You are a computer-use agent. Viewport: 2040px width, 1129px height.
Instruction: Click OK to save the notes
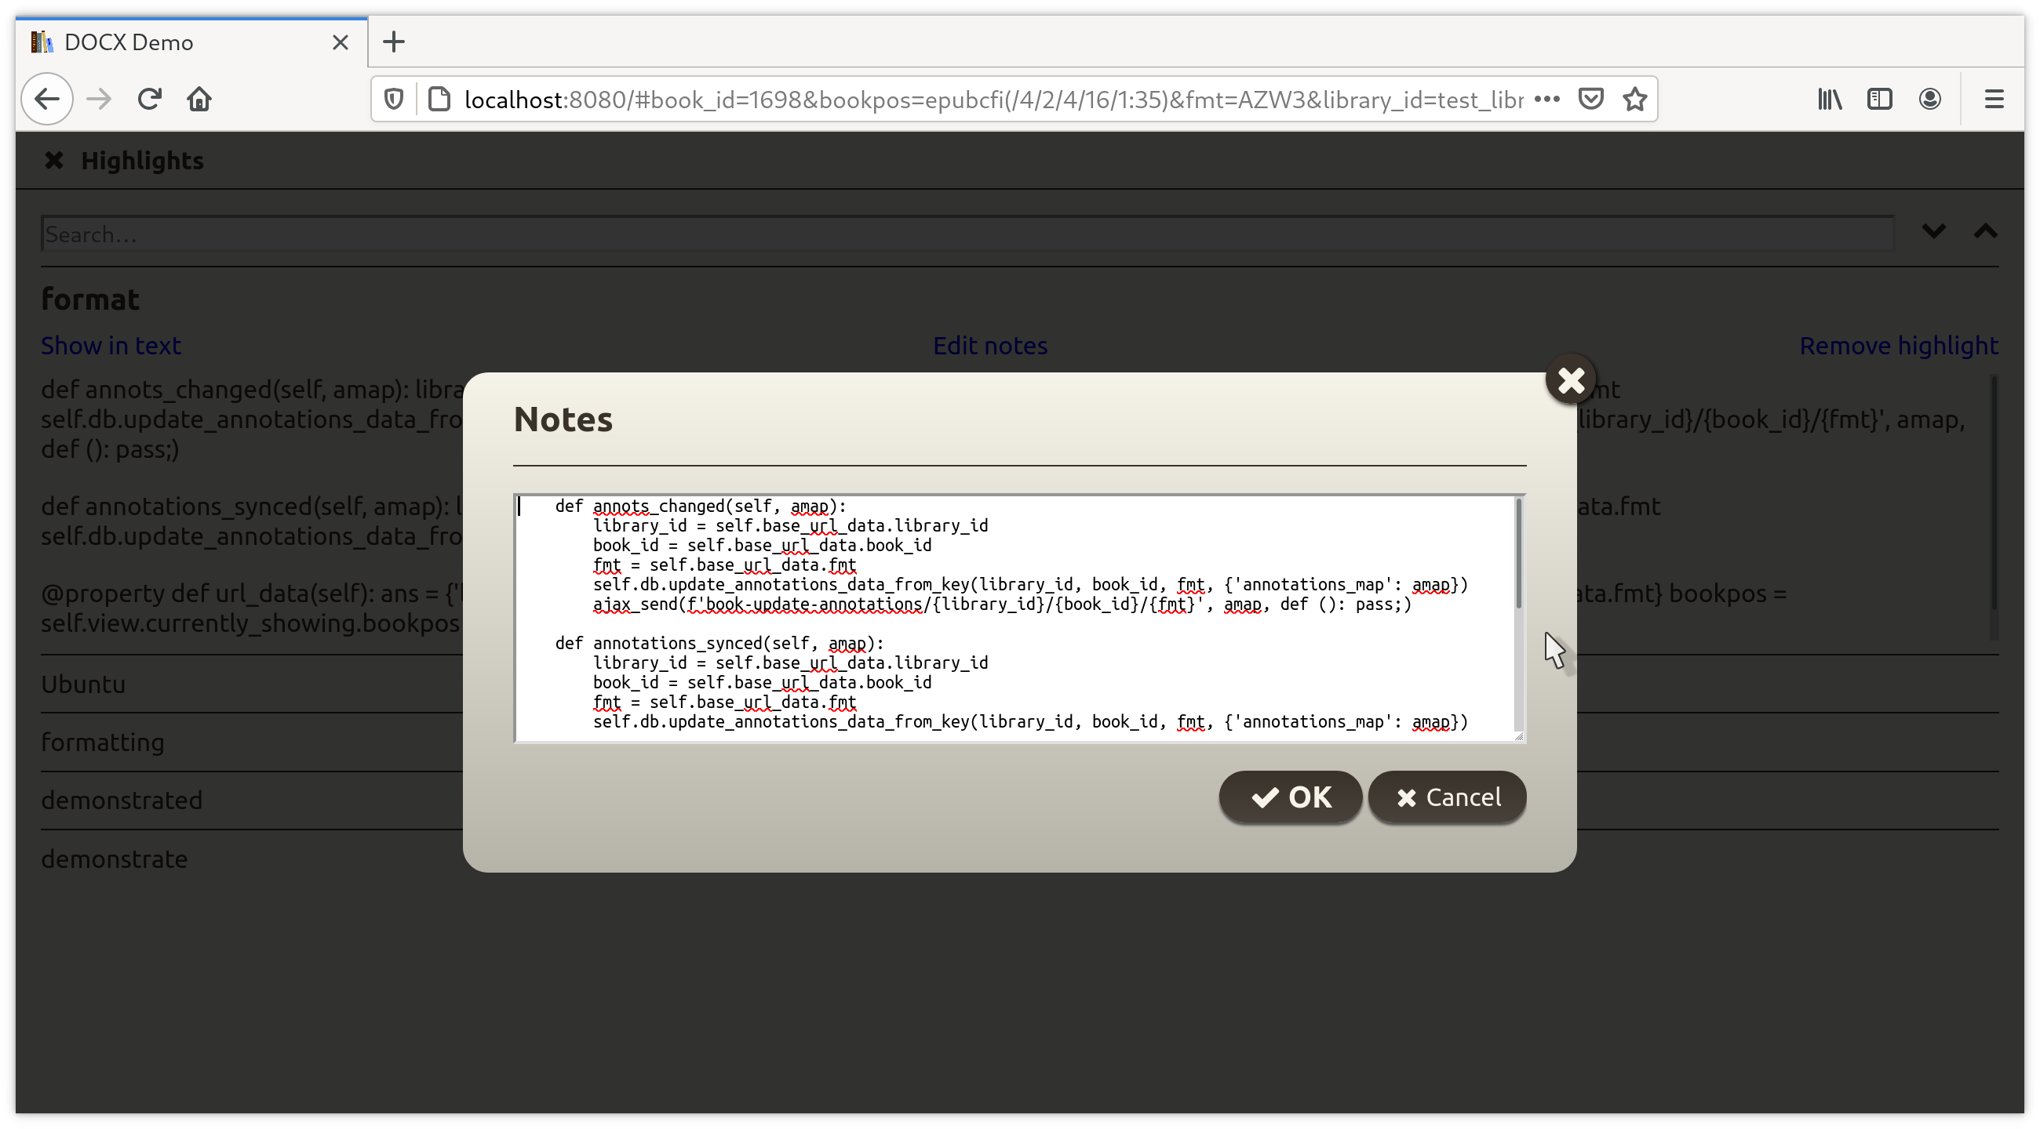click(x=1290, y=797)
